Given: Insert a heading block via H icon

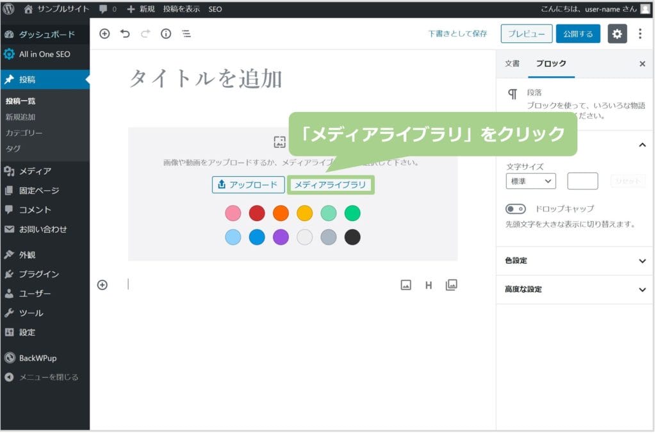Looking at the screenshot, I should click(x=429, y=285).
